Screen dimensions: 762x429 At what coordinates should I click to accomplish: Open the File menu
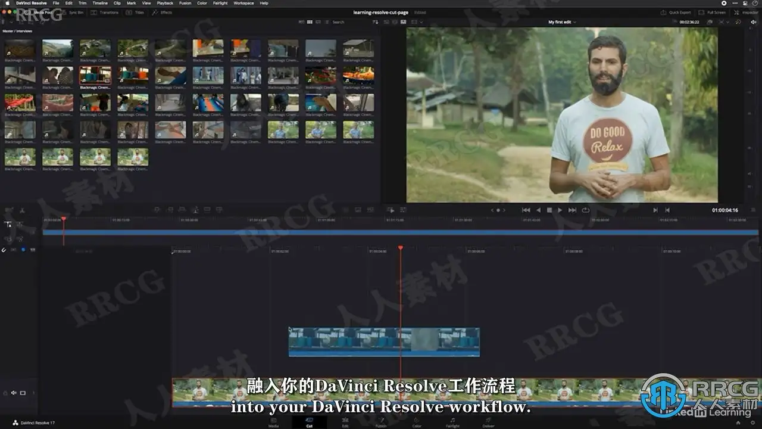55,3
